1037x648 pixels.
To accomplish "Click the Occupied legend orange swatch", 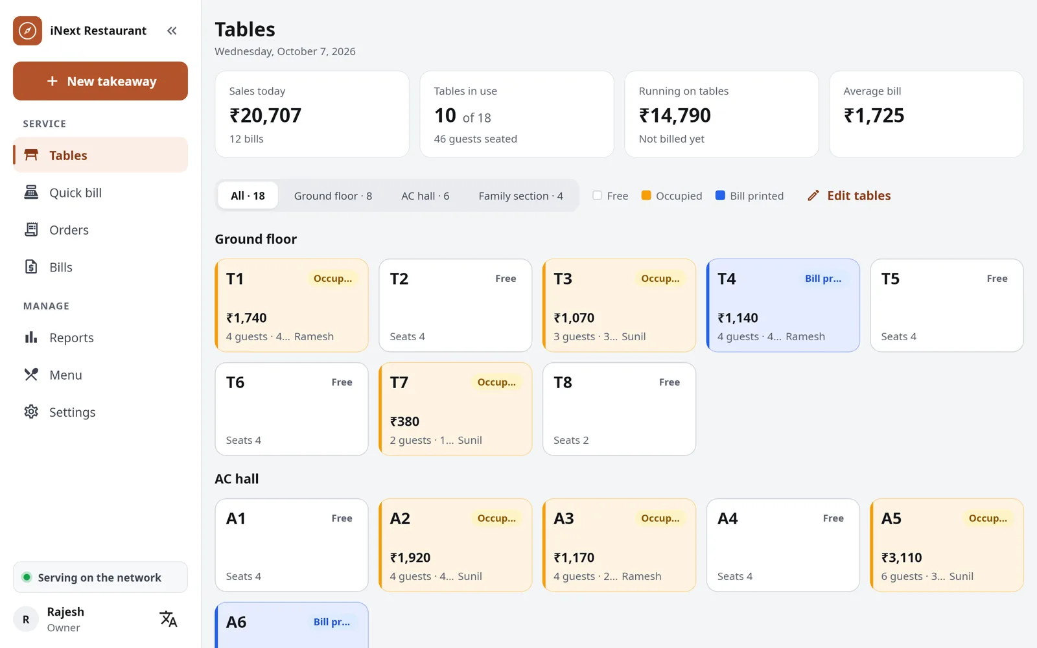I will coord(646,195).
